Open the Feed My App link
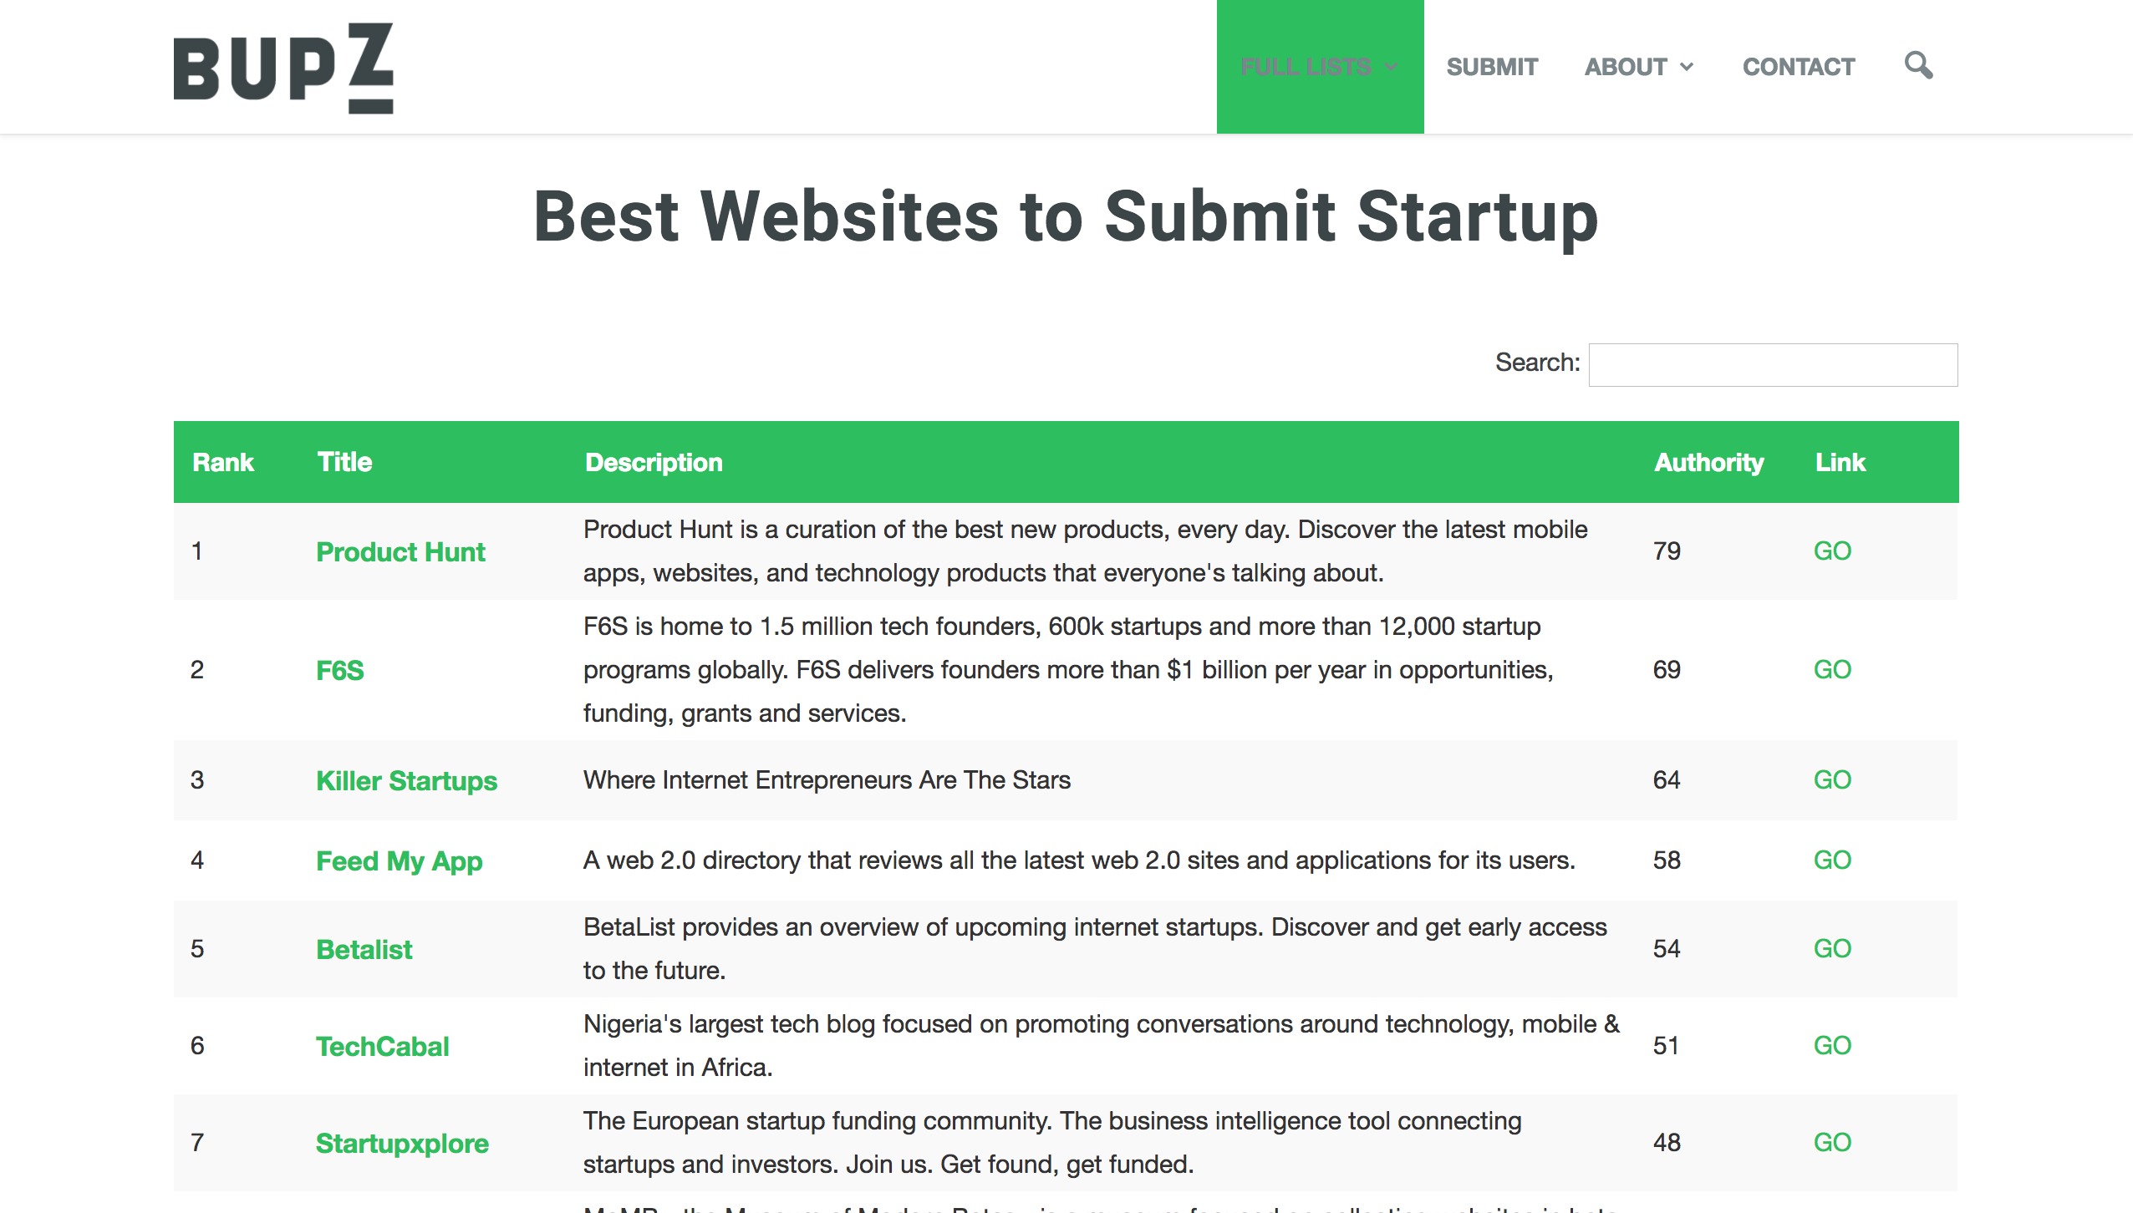This screenshot has width=2133, height=1213. pyautogui.click(x=399, y=860)
